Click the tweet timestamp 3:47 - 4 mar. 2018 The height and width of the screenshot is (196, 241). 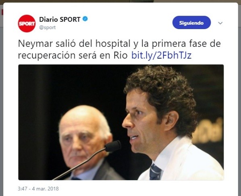tap(38, 189)
